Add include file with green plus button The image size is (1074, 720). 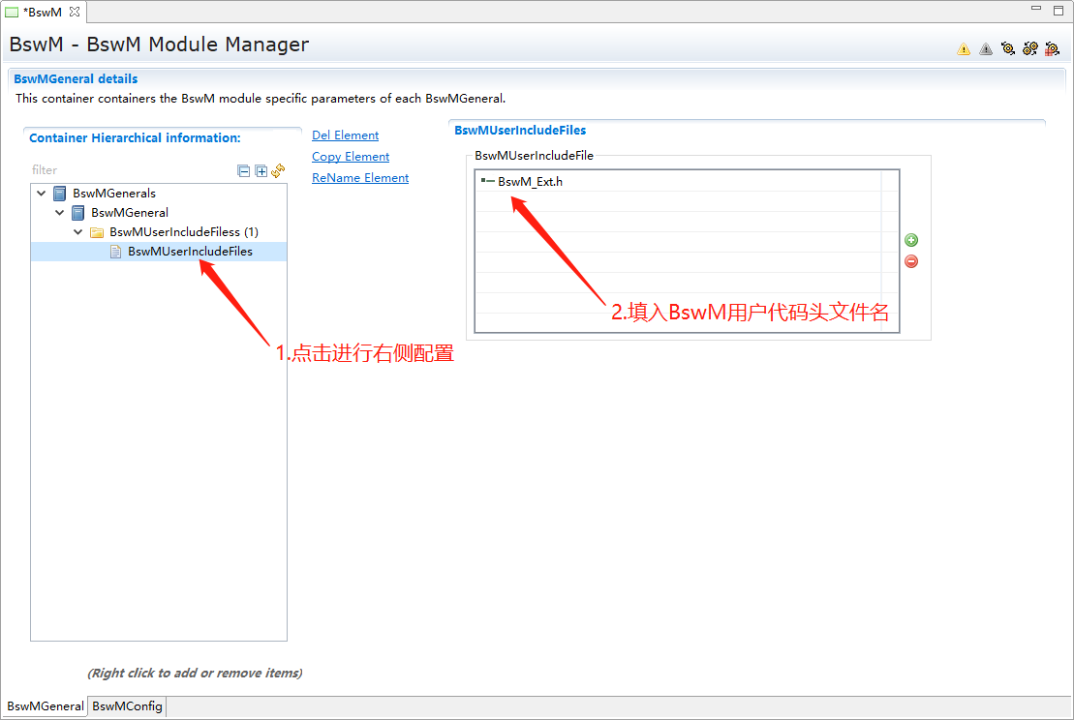click(911, 240)
